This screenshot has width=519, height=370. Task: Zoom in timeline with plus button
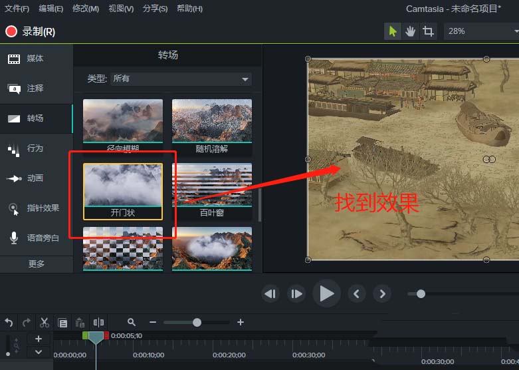click(241, 322)
